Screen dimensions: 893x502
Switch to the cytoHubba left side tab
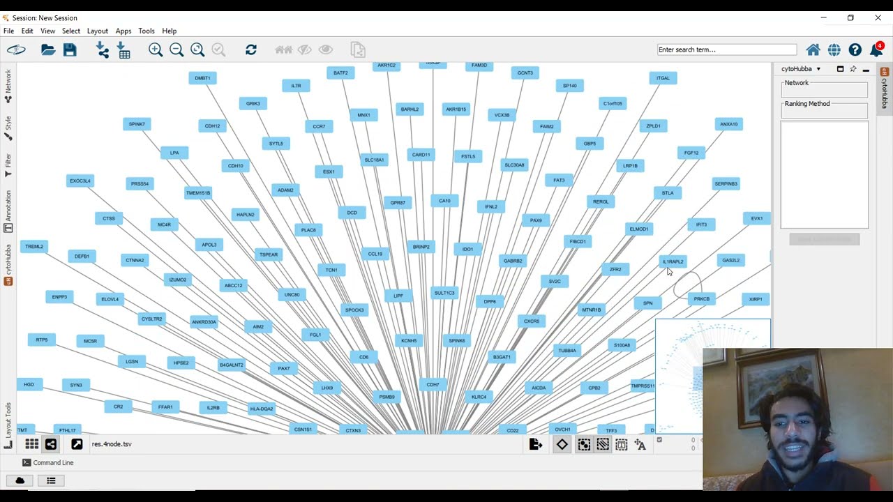click(8, 264)
